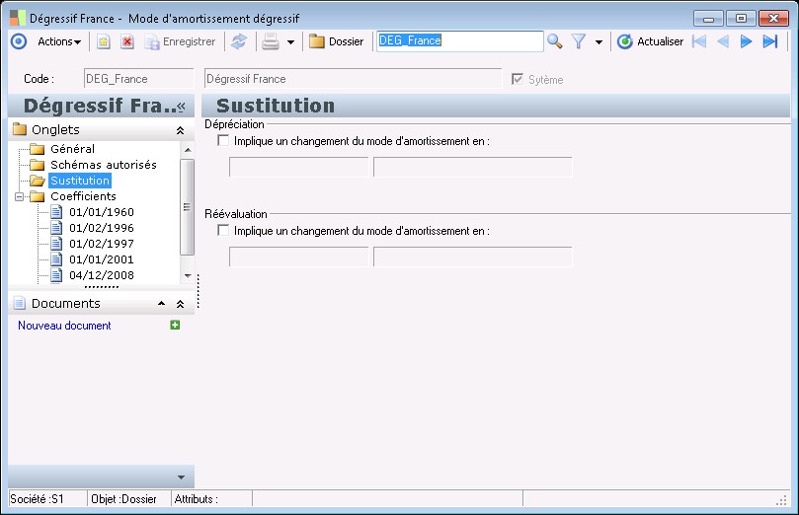The width and height of the screenshot is (799, 515).
Task: Focus the DEG_France search field
Action: click(459, 41)
